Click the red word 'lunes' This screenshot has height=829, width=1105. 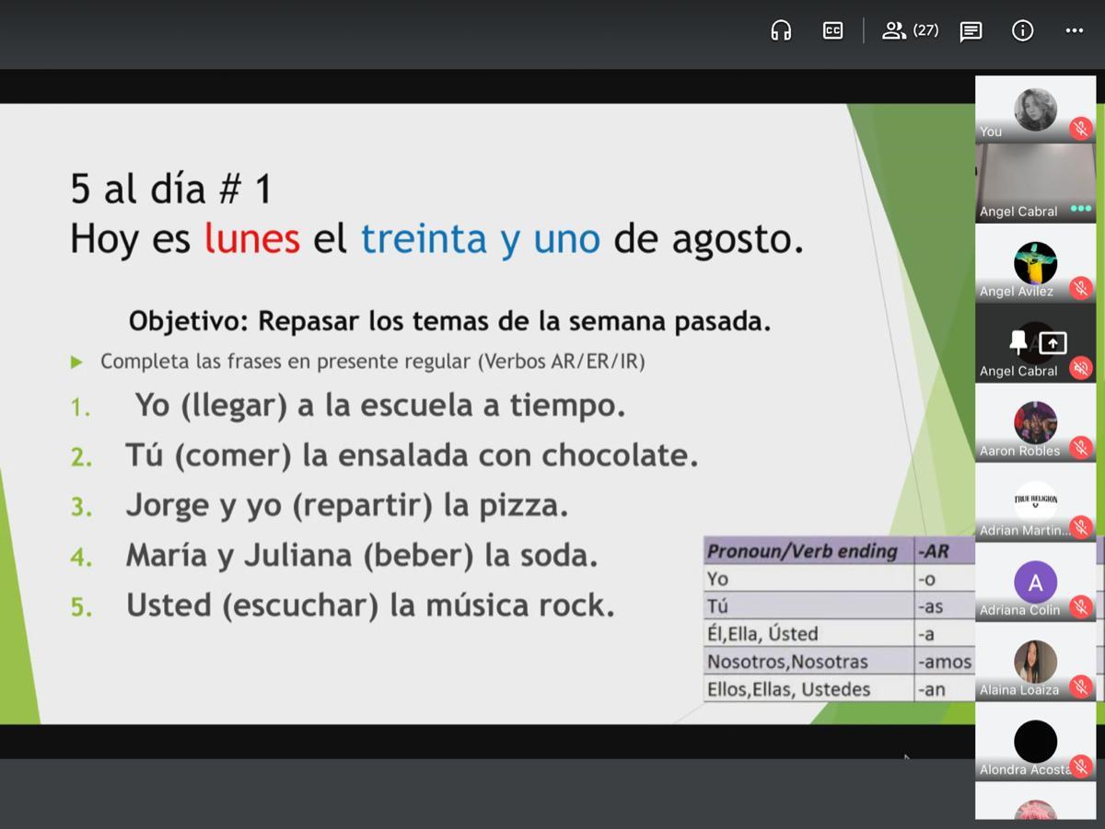coord(251,238)
